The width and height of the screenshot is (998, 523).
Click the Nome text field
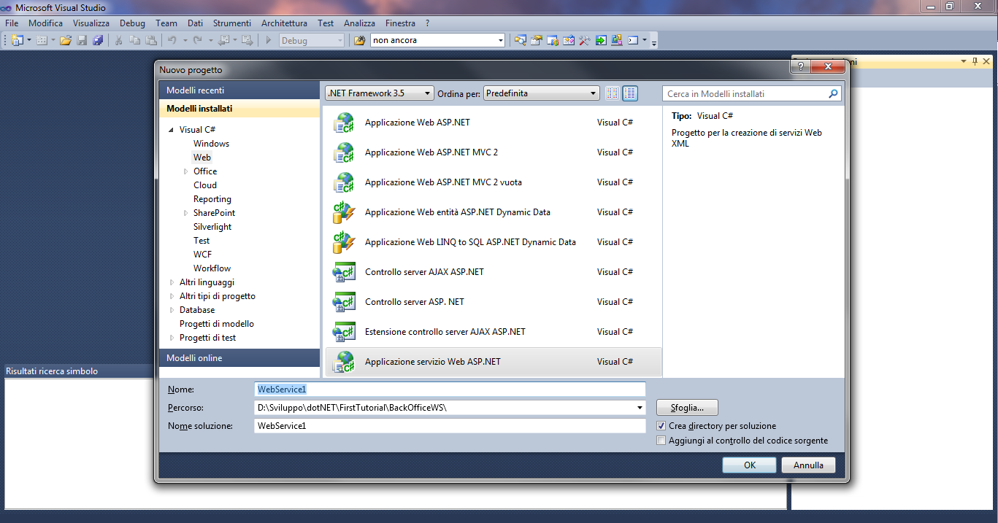[450, 390]
